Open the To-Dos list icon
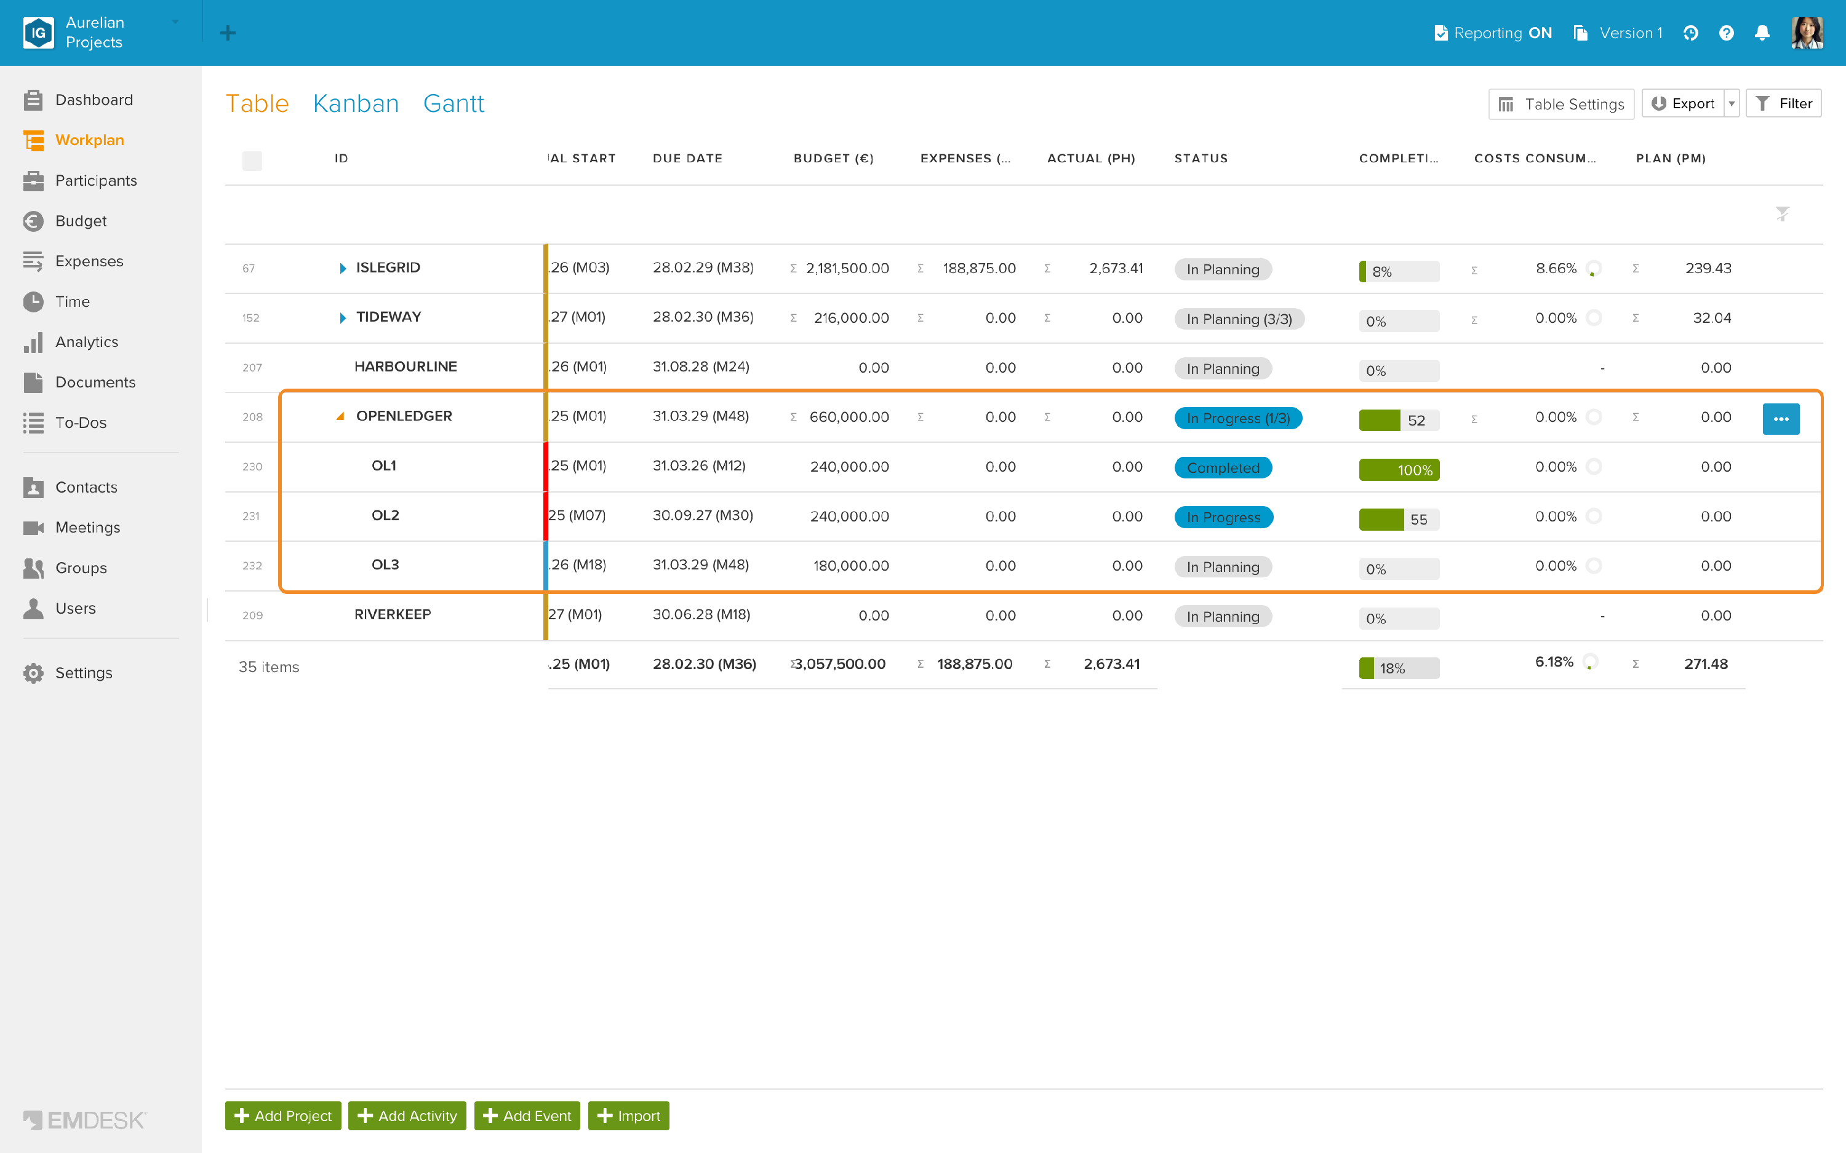The width and height of the screenshot is (1846, 1153). [x=33, y=423]
